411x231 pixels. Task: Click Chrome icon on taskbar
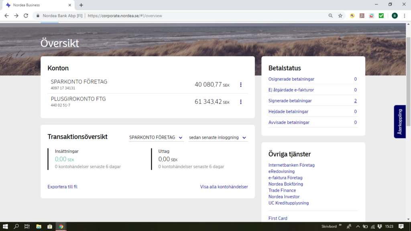[61, 227]
